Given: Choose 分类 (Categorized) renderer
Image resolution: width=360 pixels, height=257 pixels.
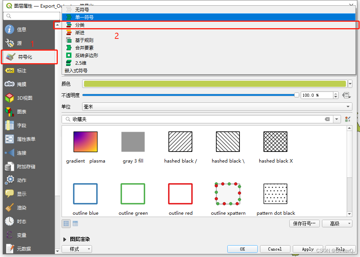Looking at the screenshot, I should pos(209,25).
